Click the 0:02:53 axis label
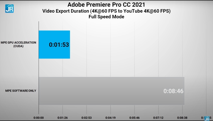The width and height of the screenshot is (213, 121). [x=87, y=118]
